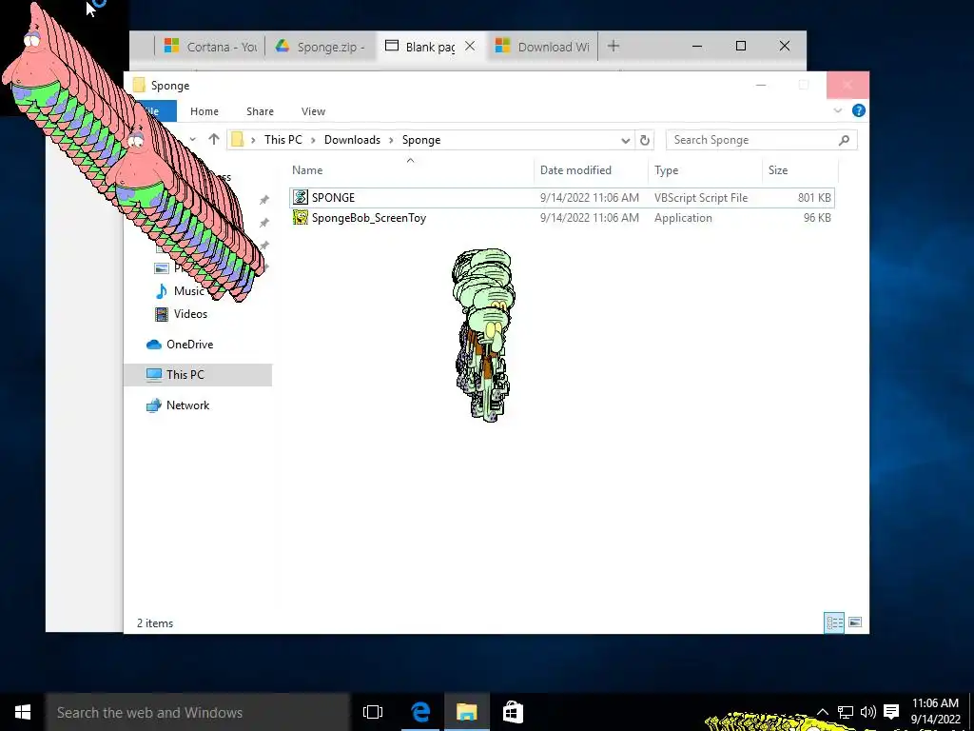Select This PC in the navigation pane
Viewport: 974px width, 731px height.
click(x=198, y=375)
